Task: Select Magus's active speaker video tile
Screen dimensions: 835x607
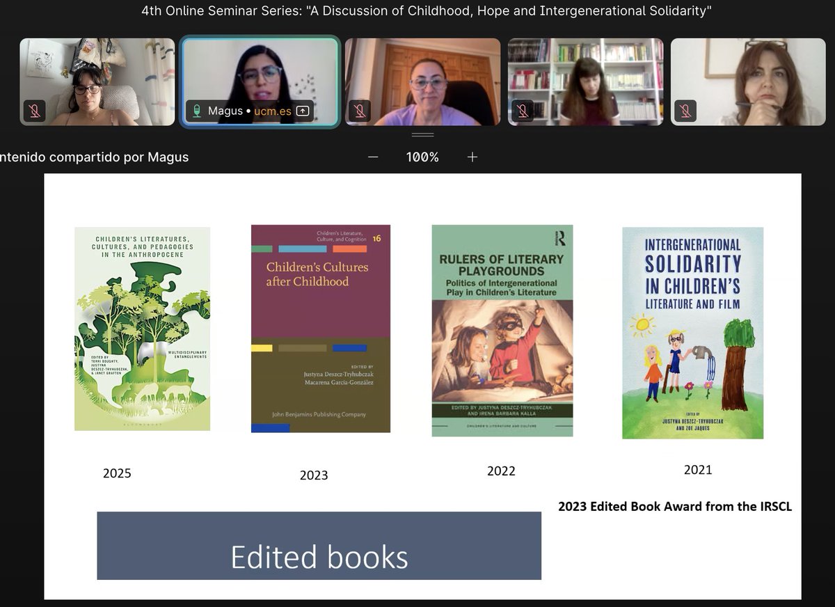Action: coord(260,81)
